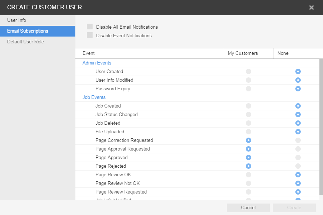The height and width of the screenshot is (215, 323).
Task: Close the Create Customer User dialog
Action: pyautogui.click(x=311, y=8)
